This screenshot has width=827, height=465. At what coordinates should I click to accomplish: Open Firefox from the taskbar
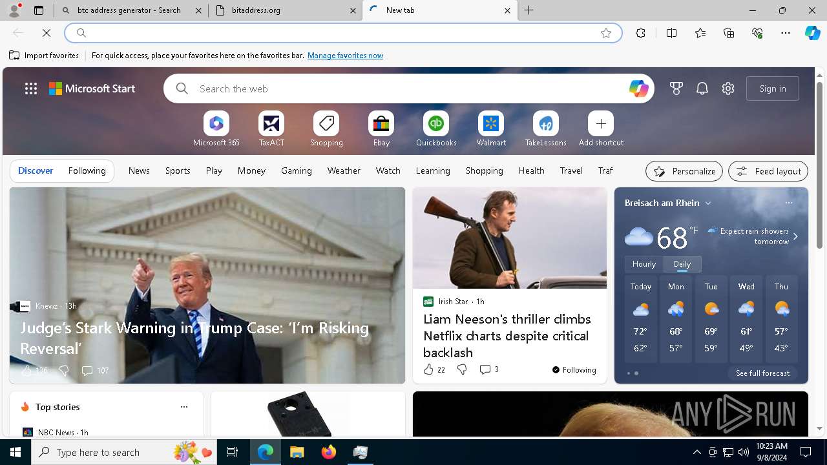pyautogui.click(x=329, y=452)
